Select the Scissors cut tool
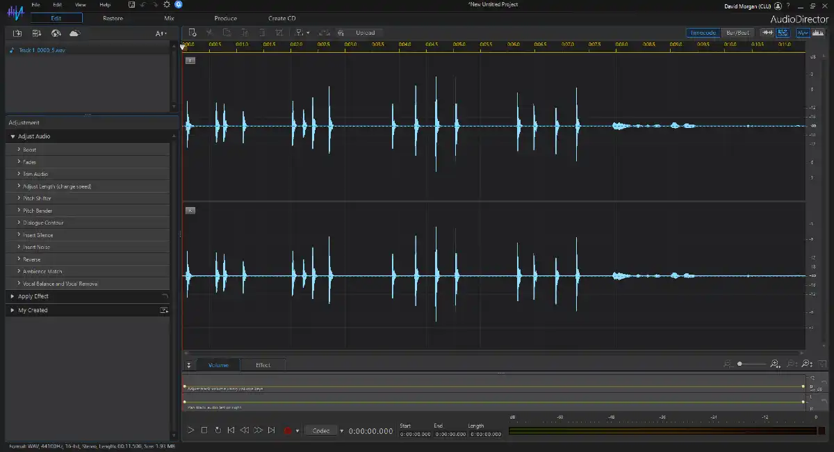 tap(210, 32)
